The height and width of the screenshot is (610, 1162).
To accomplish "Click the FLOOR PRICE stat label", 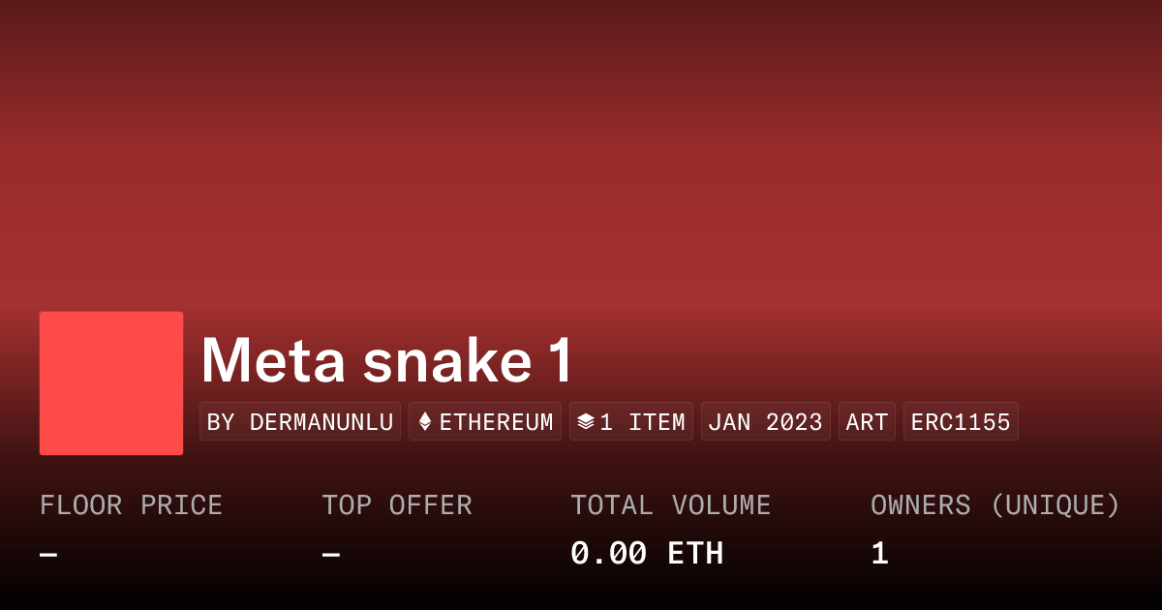I will [x=131, y=505].
